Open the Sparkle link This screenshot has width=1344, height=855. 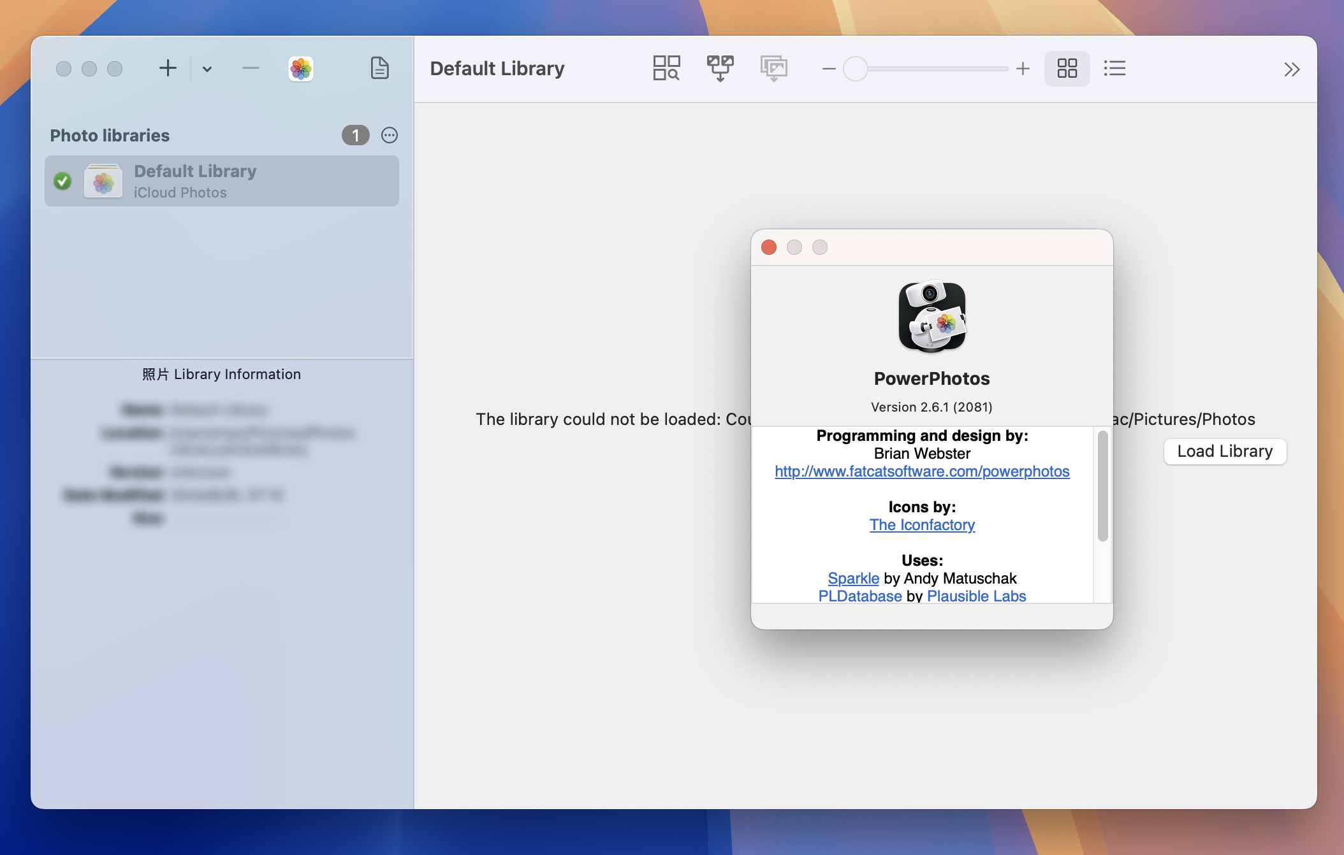[853, 578]
